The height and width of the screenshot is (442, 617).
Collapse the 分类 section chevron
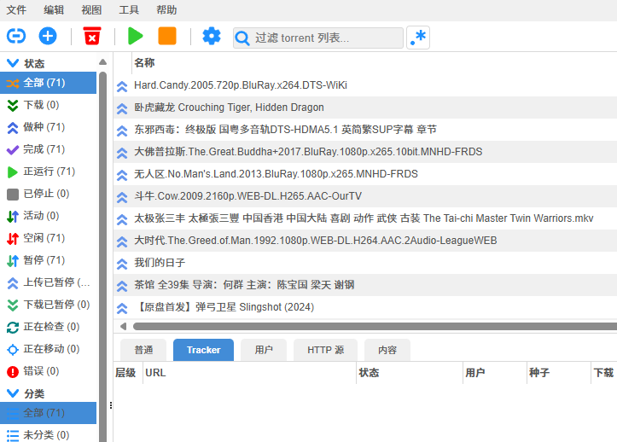[x=12, y=393]
